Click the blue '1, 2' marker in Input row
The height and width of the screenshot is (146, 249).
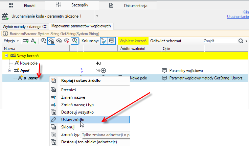(x=82, y=70)
